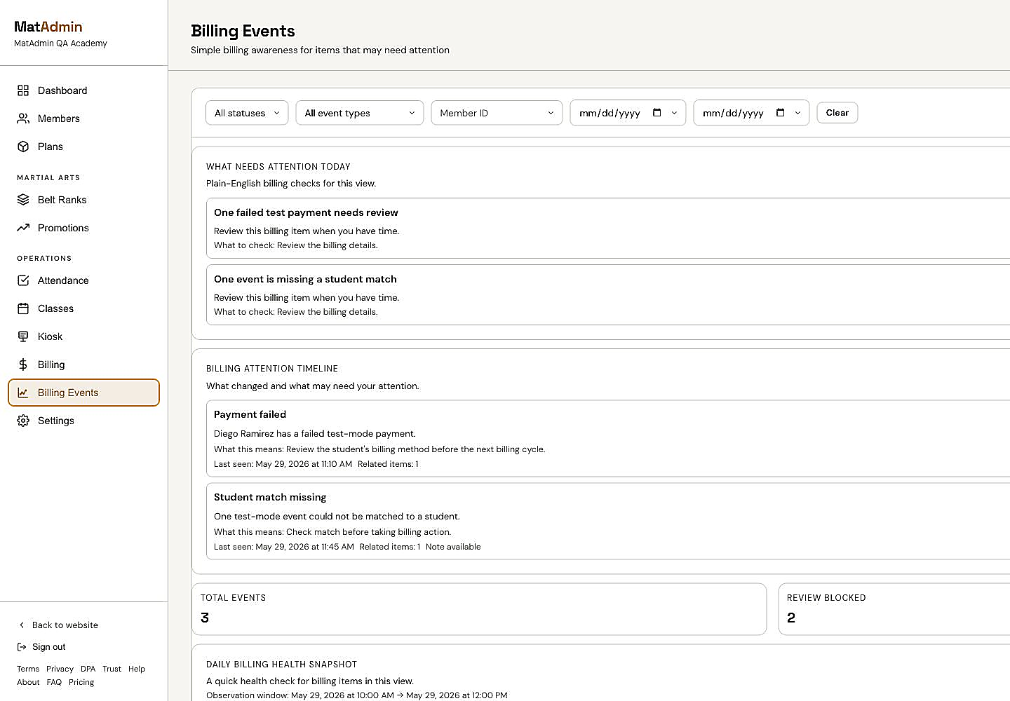Viewport: 1010px width, 701px height.
Task: Click the Belt Ranks layers icon
Action: tap(23, 200)
